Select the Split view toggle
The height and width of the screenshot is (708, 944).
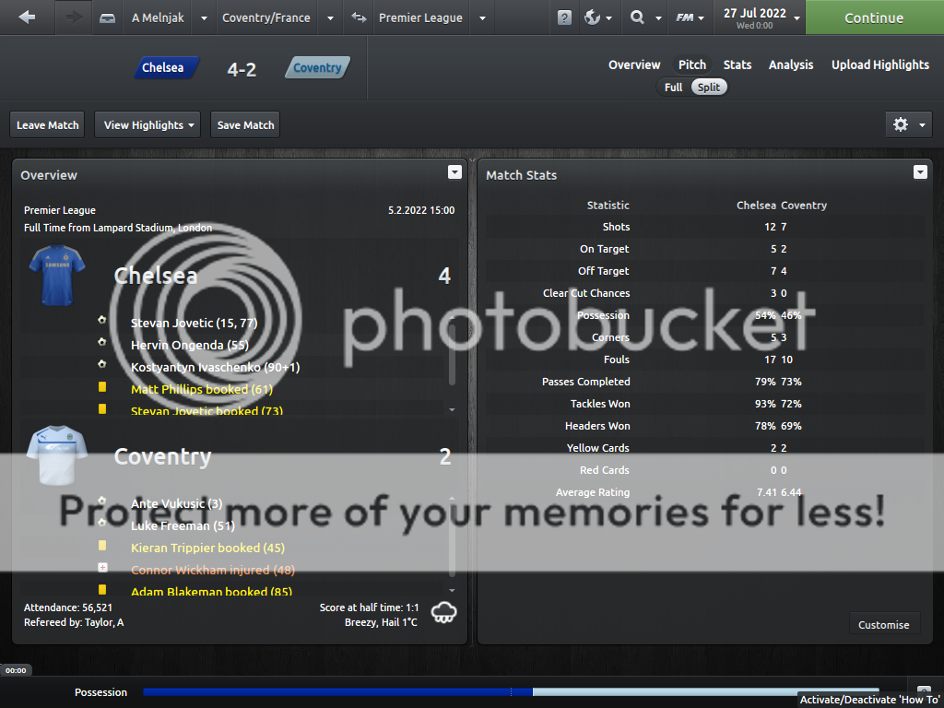708,87
